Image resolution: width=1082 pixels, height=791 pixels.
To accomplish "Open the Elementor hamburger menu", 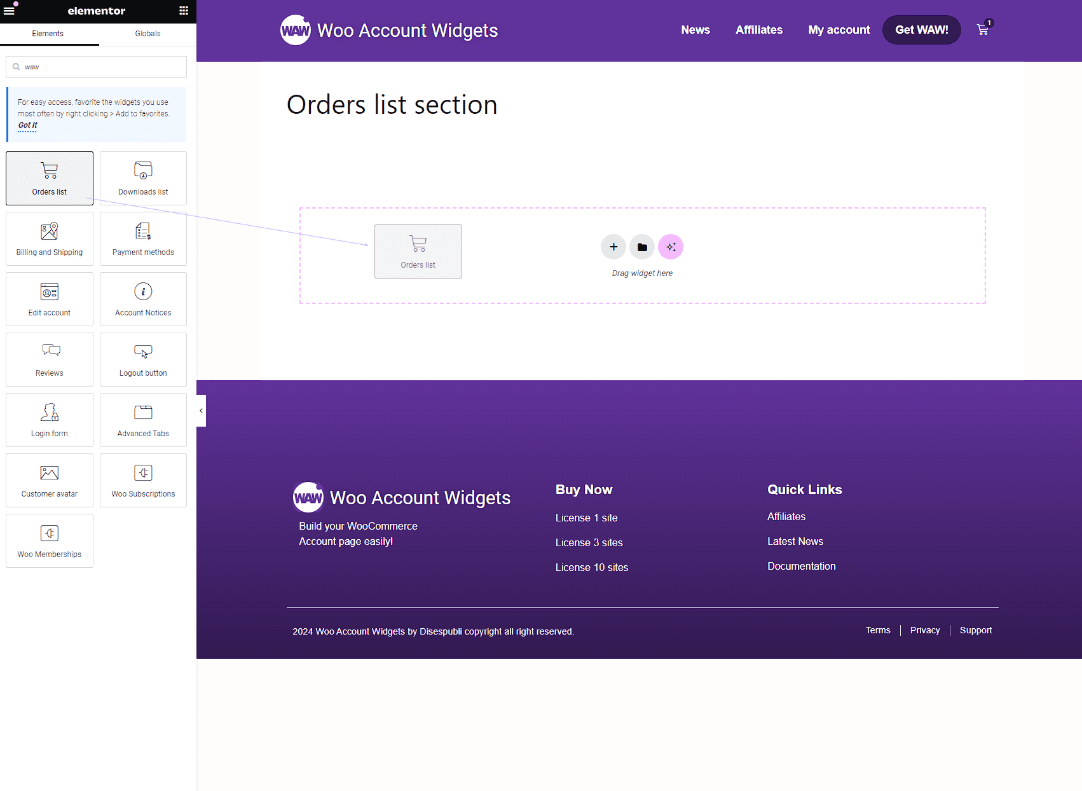I will (x=9, y=11).
